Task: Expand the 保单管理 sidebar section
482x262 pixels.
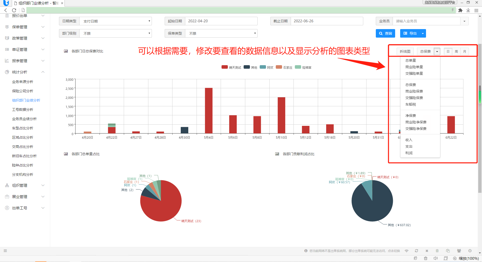Action: 43,27
